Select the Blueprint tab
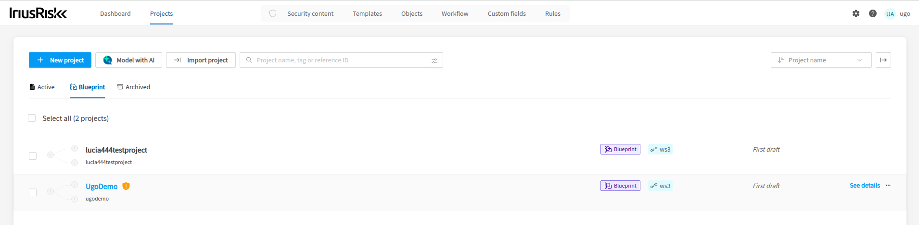Viewport: 919px width, 225px height. click(x=87, y=87)
